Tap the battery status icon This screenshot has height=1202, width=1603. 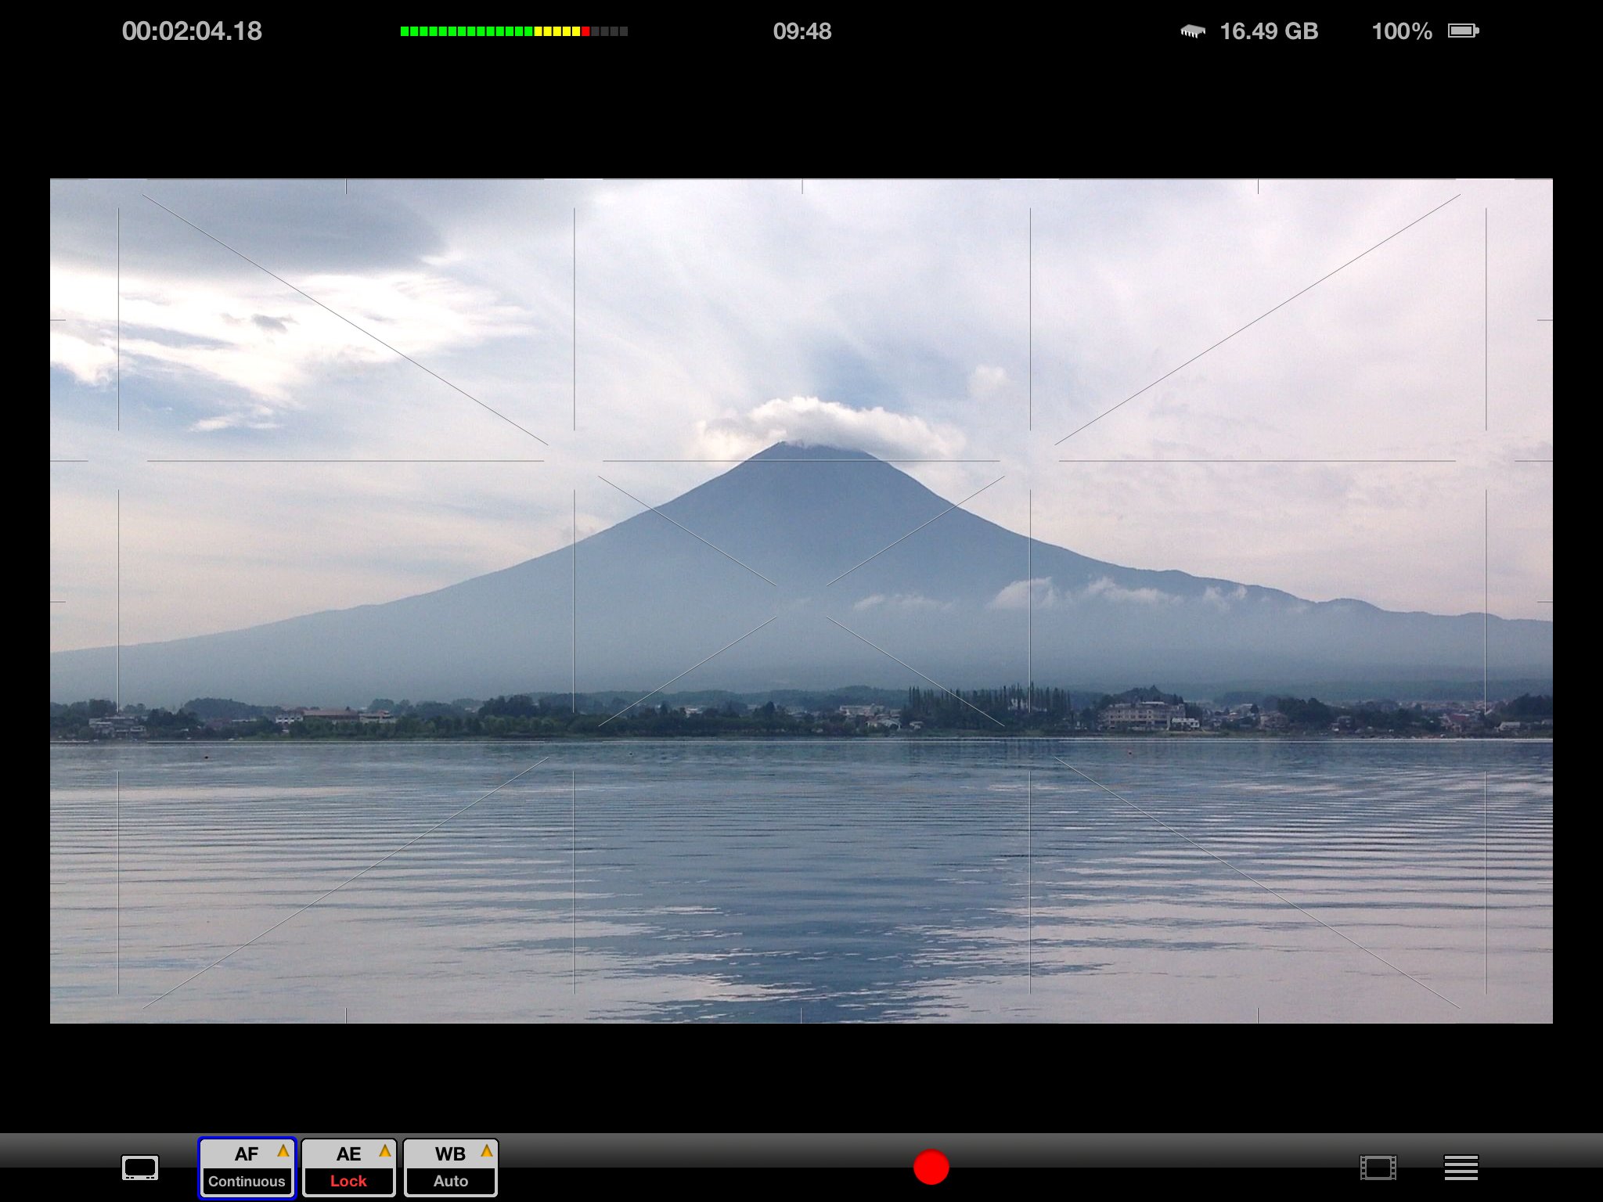click(x=1463, y=31)
